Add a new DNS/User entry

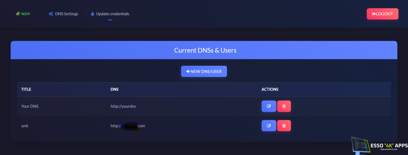pos(204,71)
